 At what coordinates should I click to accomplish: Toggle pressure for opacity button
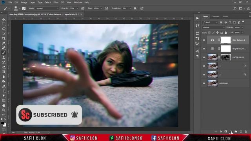pos(83,9)
